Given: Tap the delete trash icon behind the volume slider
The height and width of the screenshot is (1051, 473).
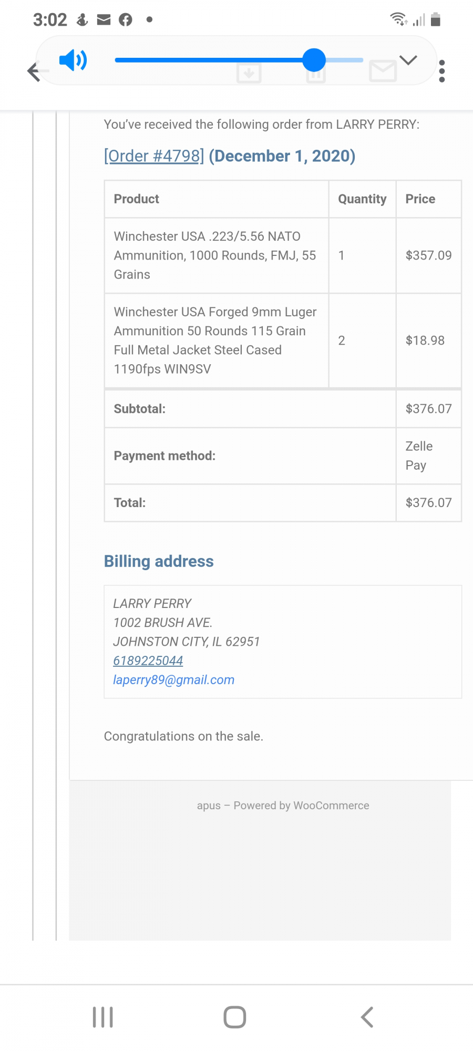Looking at the screenshot, I should (x=316, y=74).
